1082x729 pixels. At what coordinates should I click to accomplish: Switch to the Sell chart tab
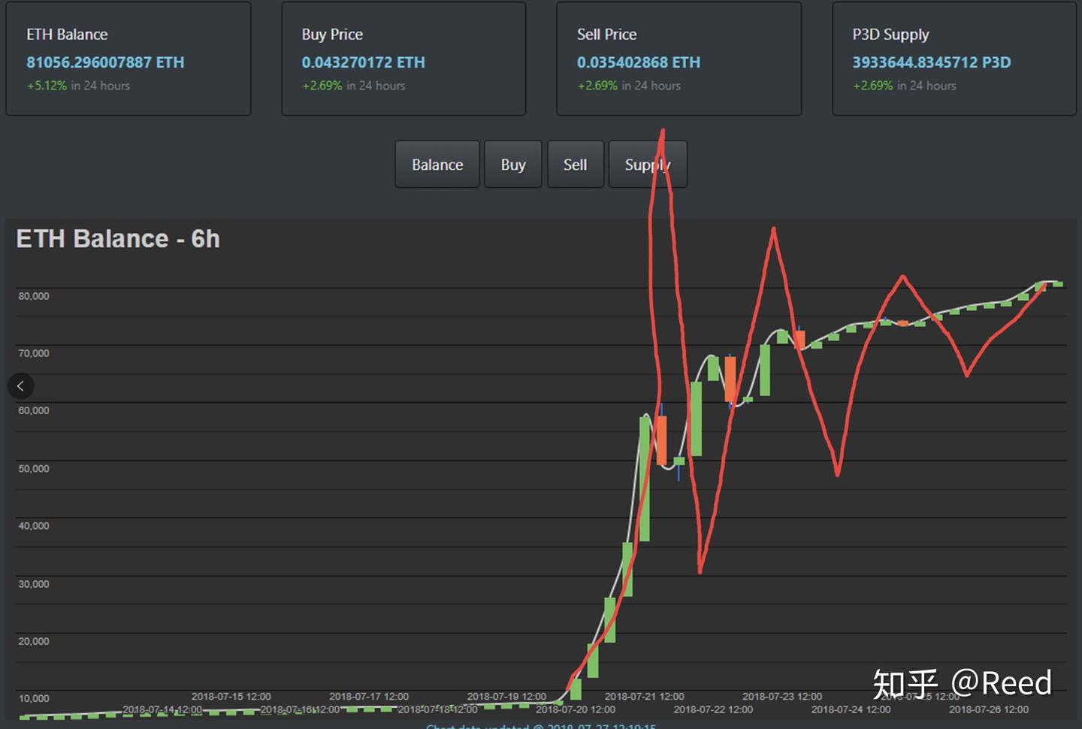(576, 165)
